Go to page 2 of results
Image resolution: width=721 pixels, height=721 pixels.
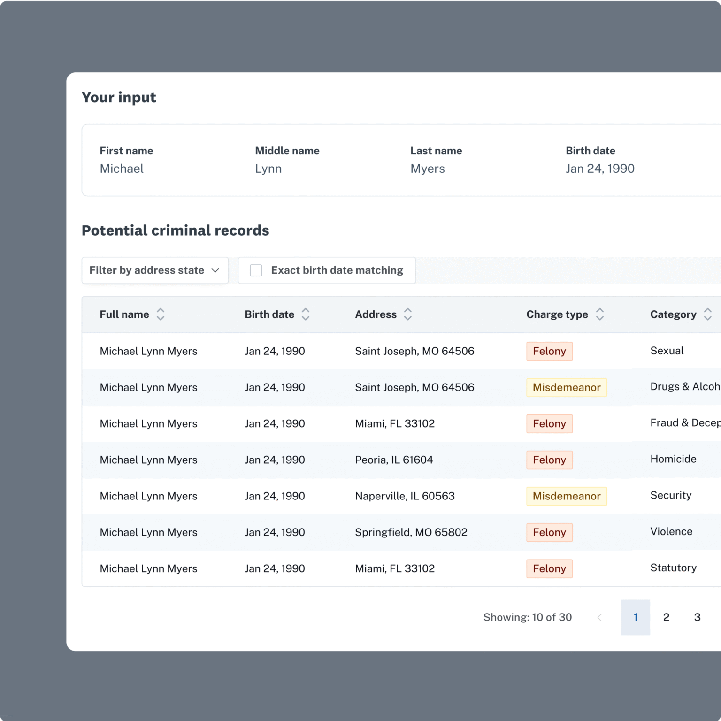click(666, 617)
